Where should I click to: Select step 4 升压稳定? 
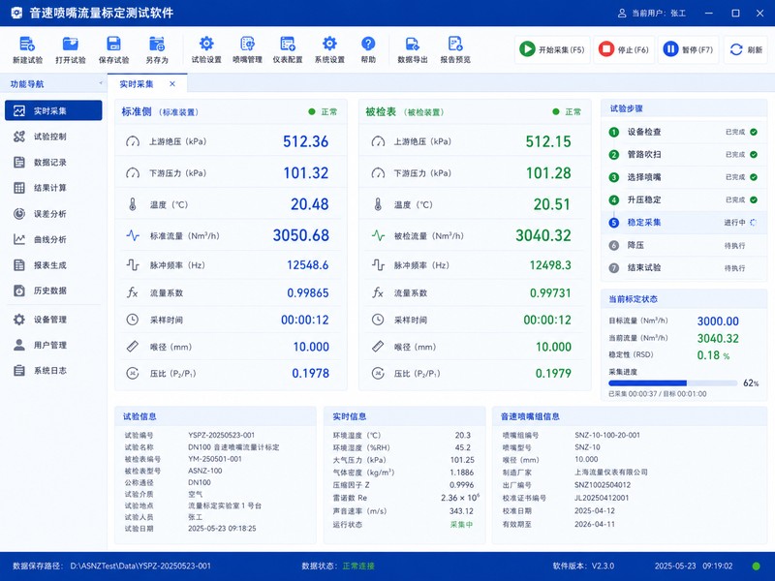pyautogui.click(x=685, y=200)
